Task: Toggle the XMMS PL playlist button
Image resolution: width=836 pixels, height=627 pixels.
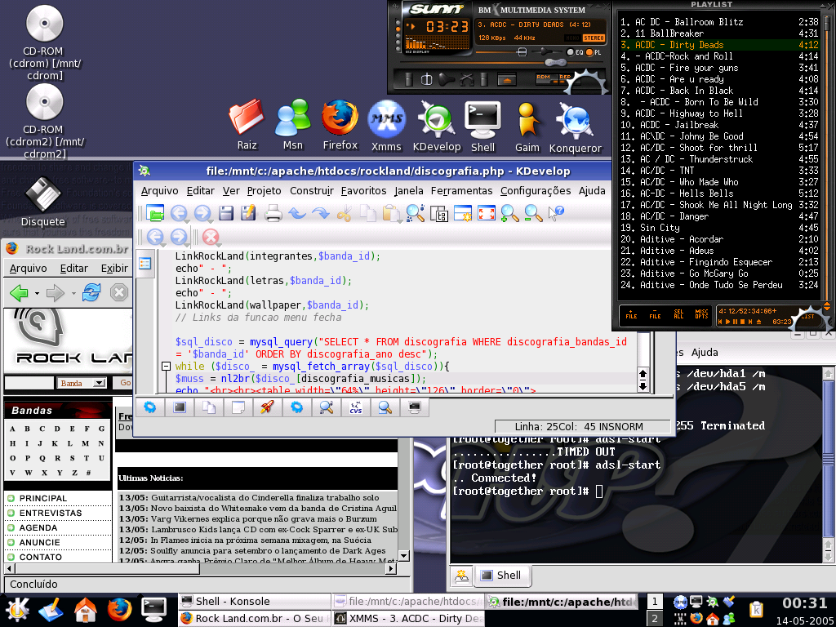Action: 594,52
